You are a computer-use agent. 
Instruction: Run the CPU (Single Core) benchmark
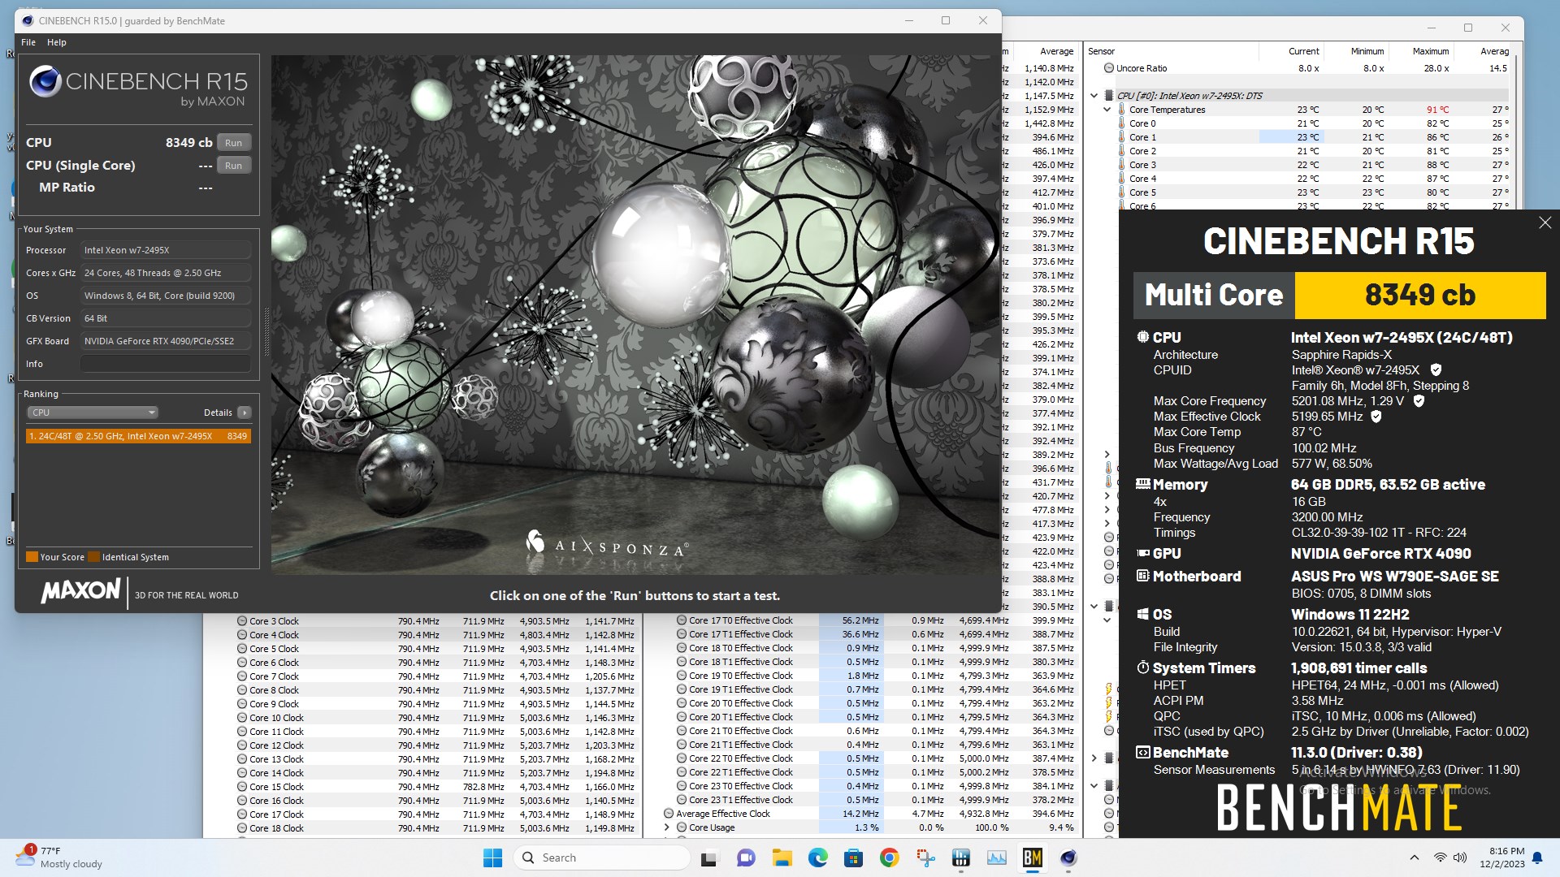[x=234, y=166]
